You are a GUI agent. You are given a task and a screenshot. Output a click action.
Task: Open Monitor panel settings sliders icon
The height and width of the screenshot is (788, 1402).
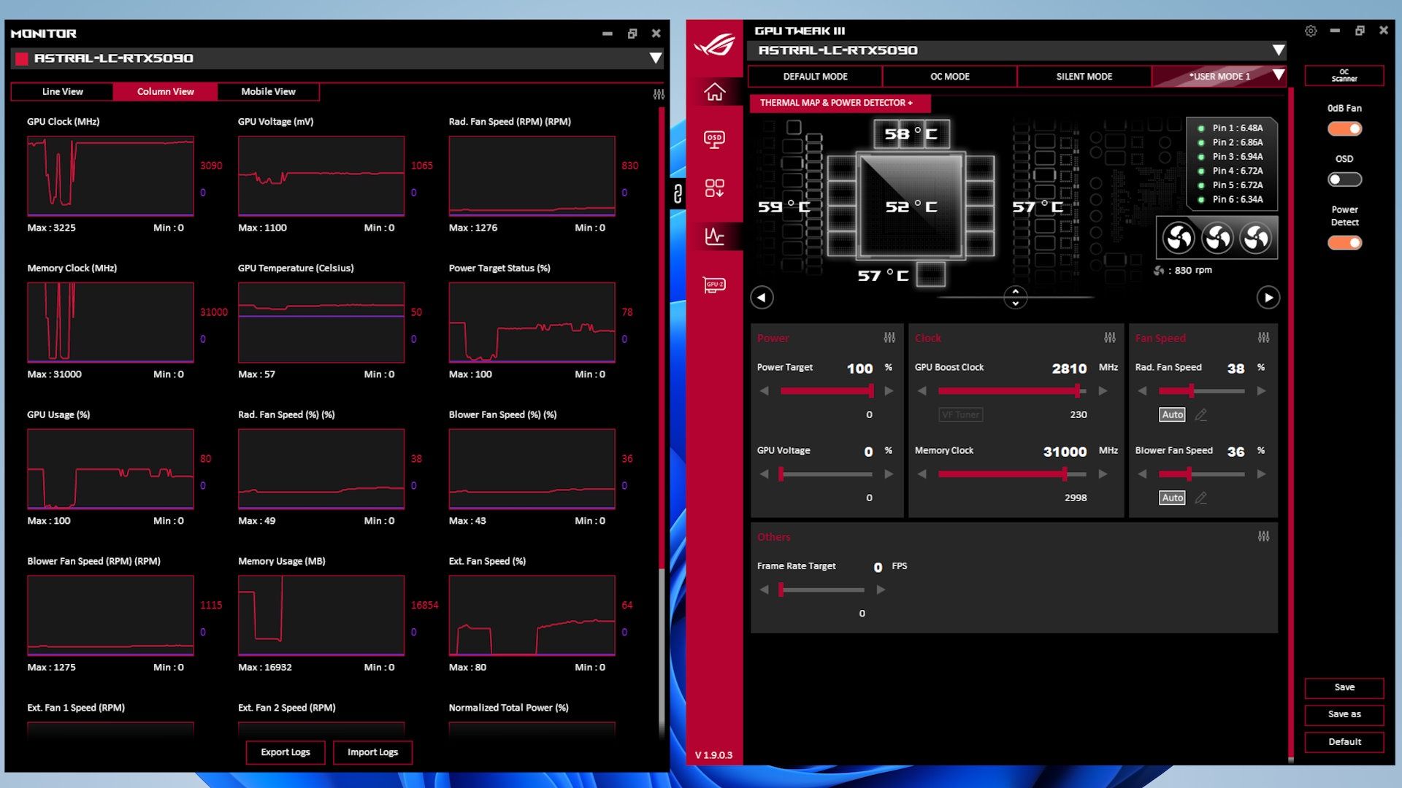click(x=659, y=94)
